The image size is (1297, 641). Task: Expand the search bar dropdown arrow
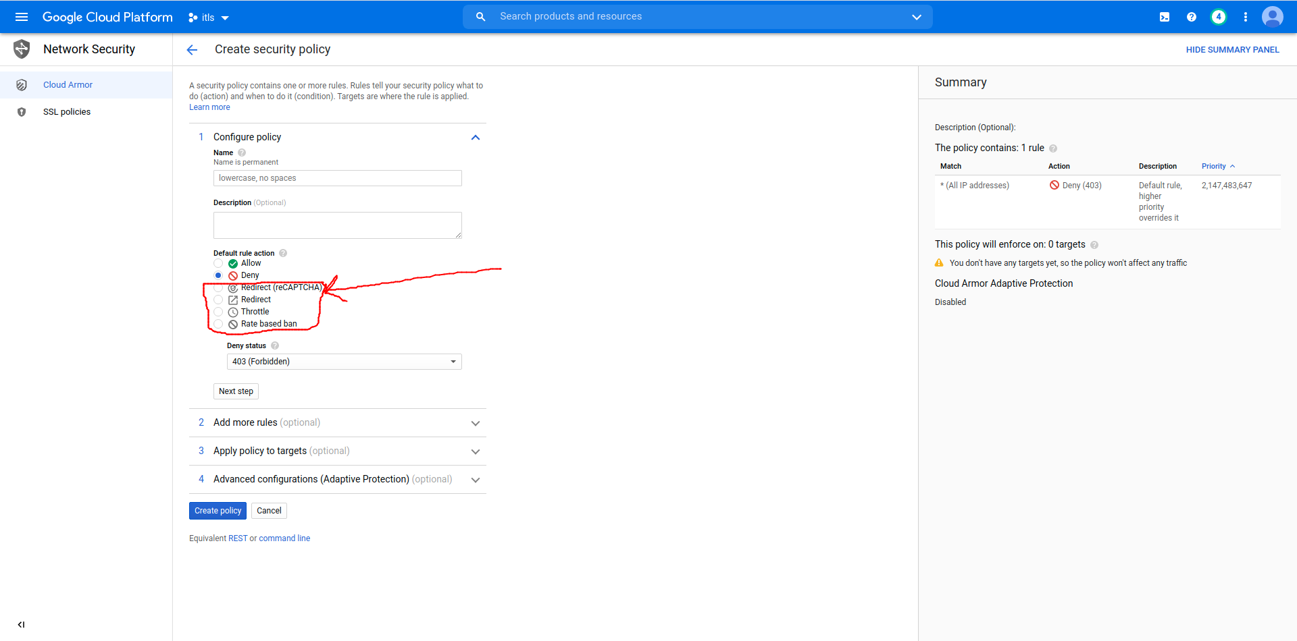[x=917, y=17]
